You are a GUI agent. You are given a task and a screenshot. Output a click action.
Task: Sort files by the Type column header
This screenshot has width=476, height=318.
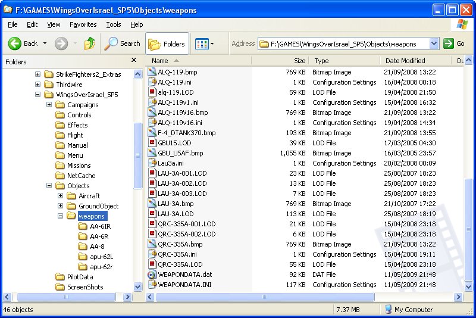pos(345,61)
